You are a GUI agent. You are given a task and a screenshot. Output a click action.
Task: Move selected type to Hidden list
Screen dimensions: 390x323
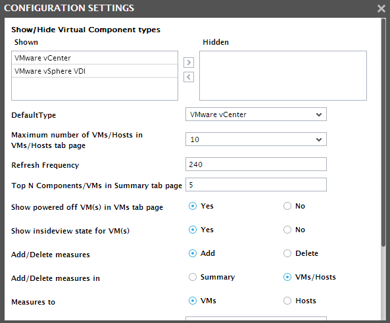pyautogui.click(x=189, y=62)
